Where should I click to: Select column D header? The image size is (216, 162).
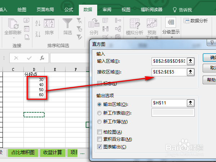tap(34, 69)
